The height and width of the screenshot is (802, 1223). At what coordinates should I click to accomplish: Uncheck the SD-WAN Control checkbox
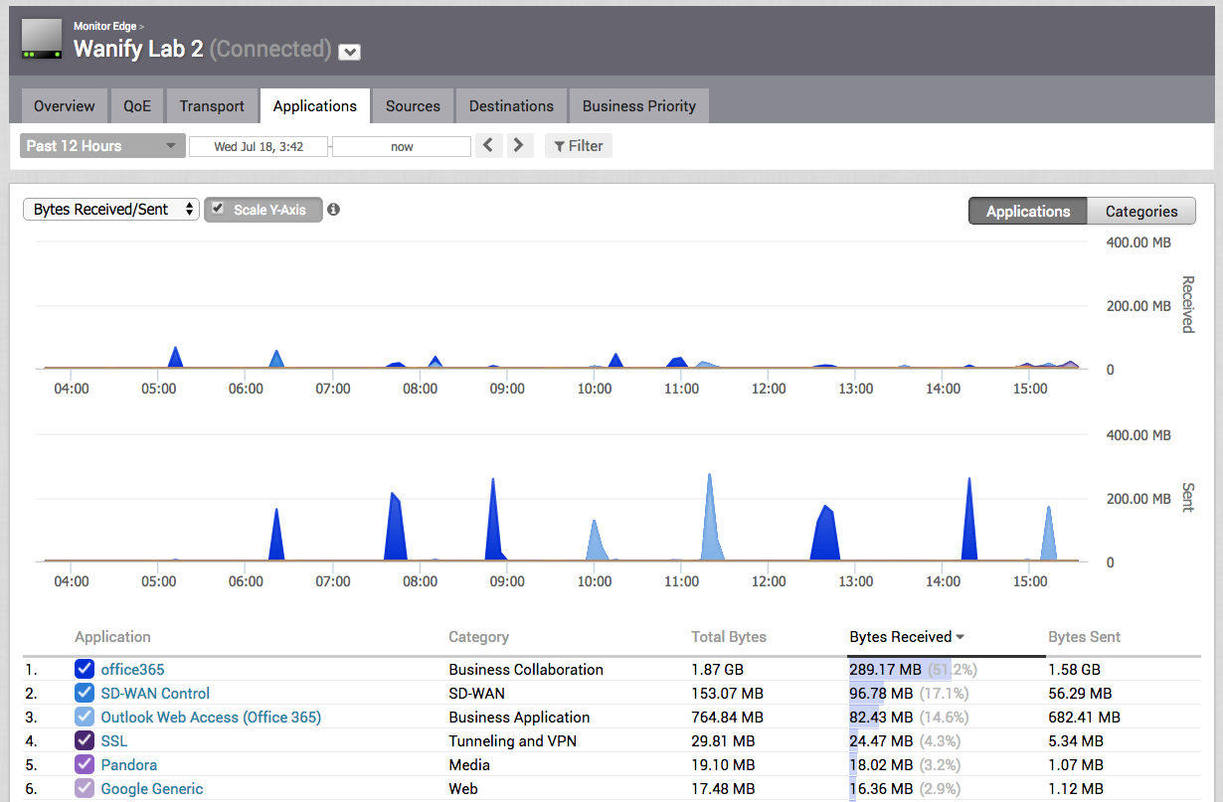coord(85,694)
